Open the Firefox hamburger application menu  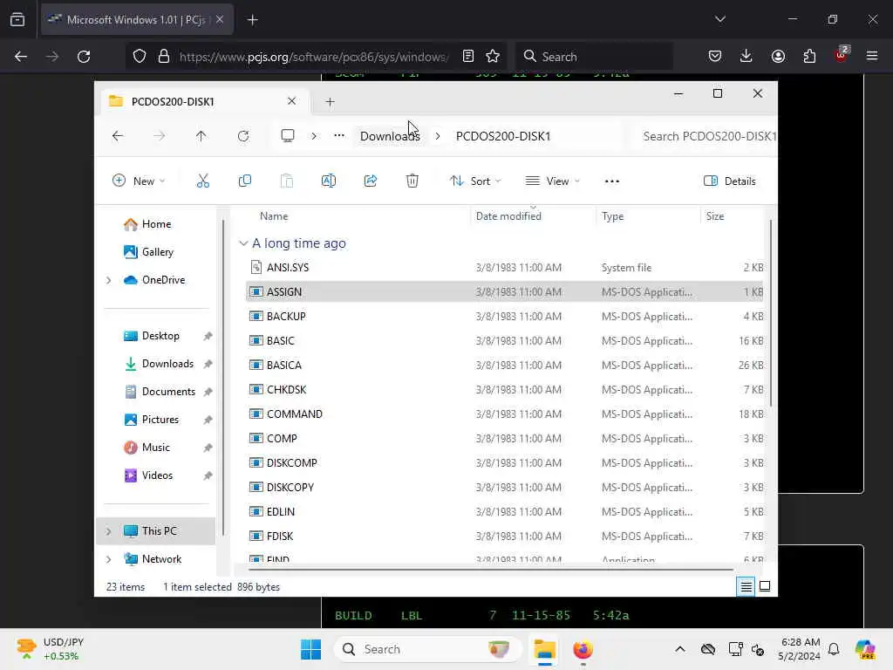coord(872,56)
